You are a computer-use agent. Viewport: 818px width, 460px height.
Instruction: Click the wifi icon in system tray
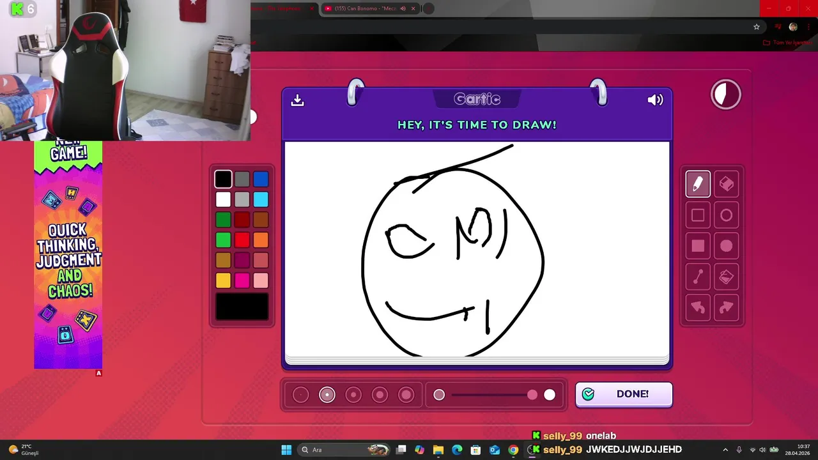pyautogui.click(x=752, y=450)
